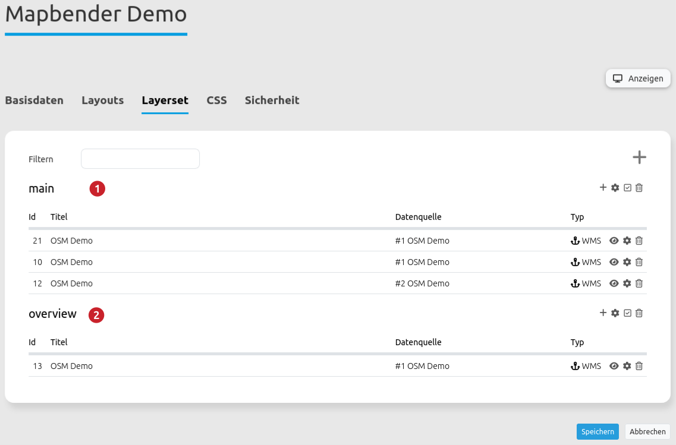Toggle eye visibility for instance Id 10

tap(614, 262)
